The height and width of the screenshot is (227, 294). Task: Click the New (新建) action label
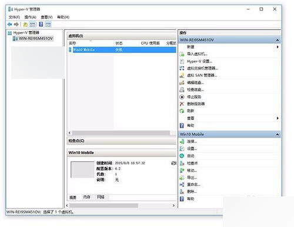click(x=191, y=47)
